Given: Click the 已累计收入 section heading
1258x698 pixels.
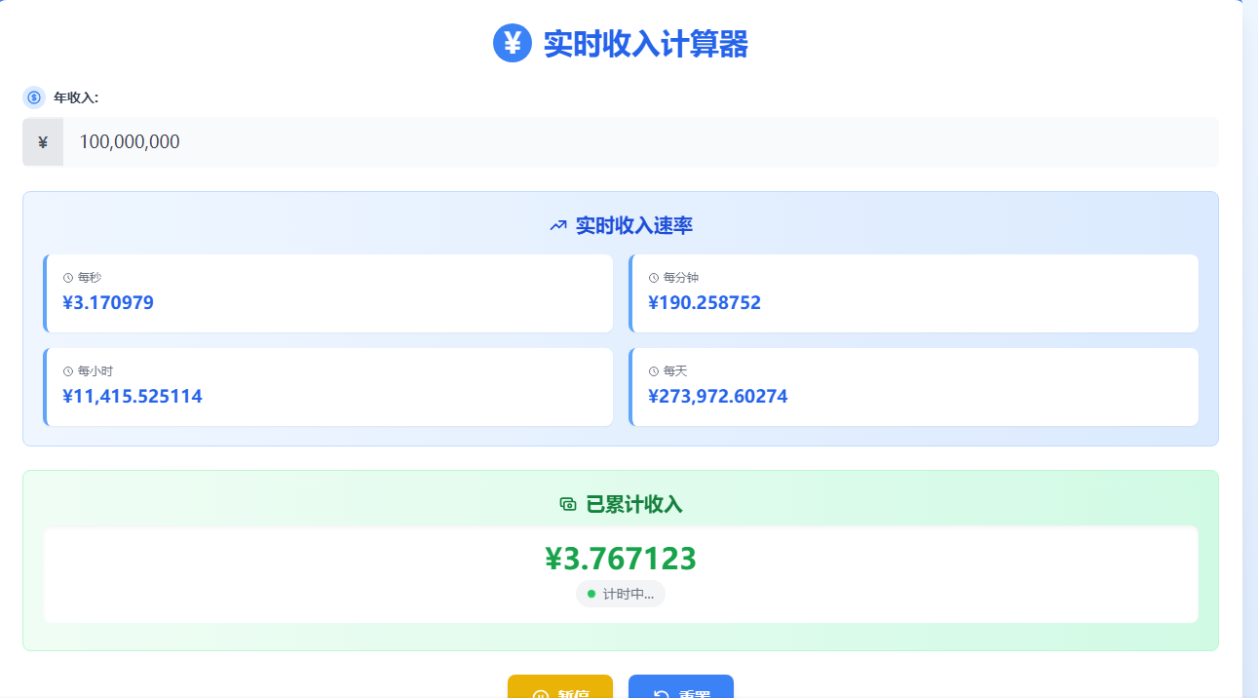Looking at the screenshot, I should coord(634,504).
